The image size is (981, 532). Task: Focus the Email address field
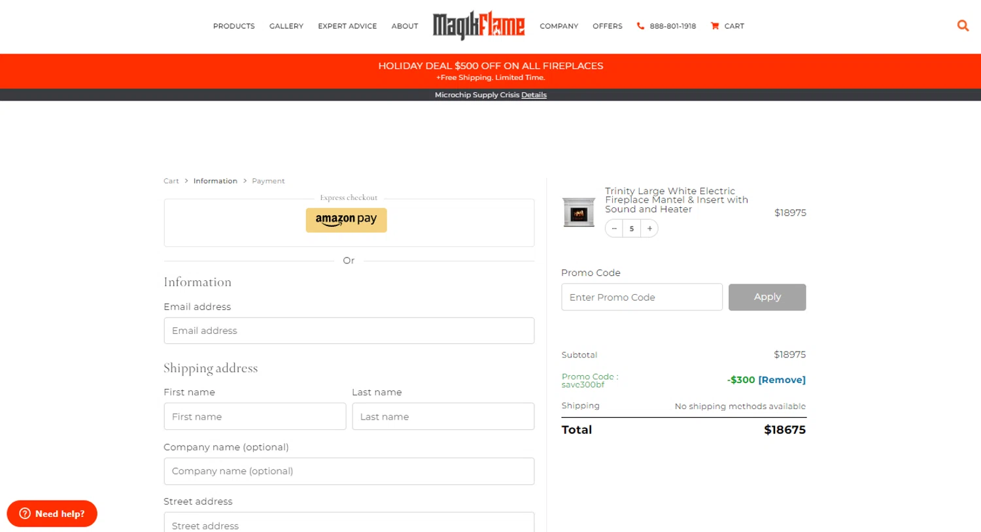pos(349,331)
